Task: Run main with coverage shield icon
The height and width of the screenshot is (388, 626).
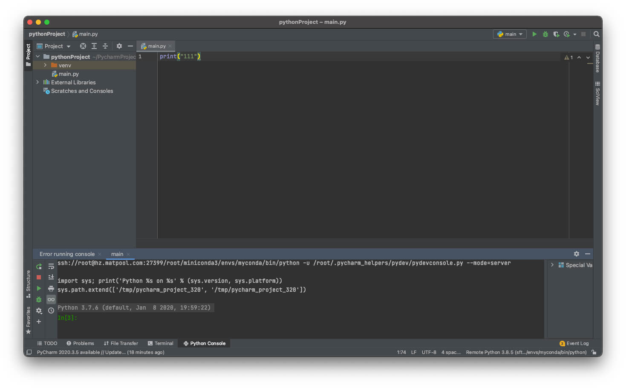Action: pyautogui.click(x=556, y=34)
